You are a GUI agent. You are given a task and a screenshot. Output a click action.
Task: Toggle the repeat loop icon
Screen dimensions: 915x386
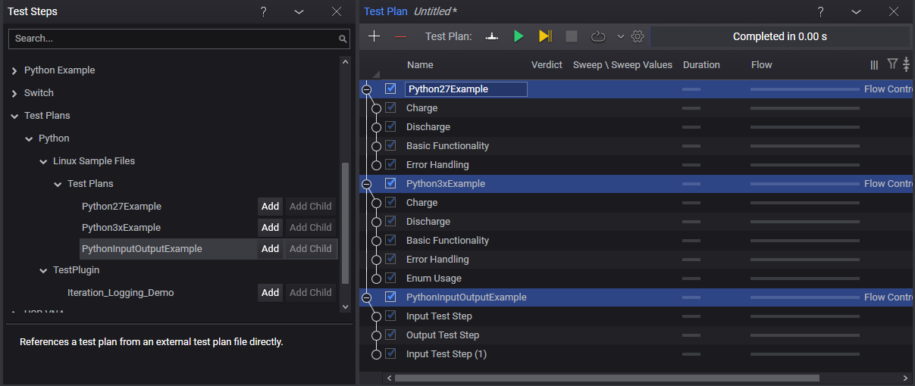599,36
